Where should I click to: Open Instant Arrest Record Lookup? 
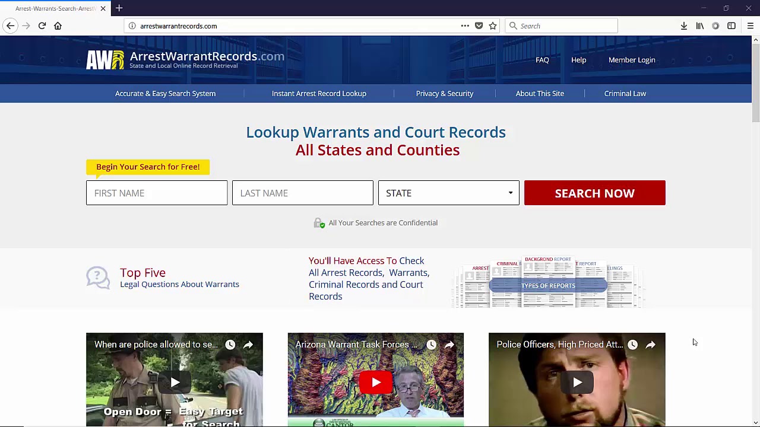319,94
